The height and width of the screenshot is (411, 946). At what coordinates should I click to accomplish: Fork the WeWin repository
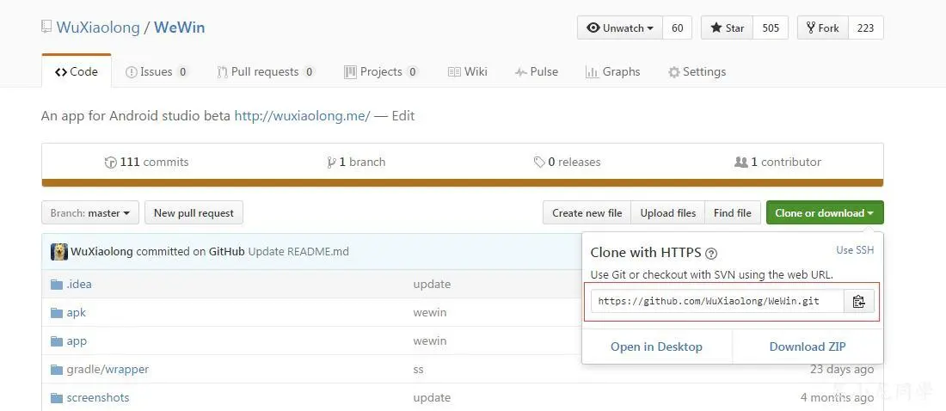pos(823,28)
